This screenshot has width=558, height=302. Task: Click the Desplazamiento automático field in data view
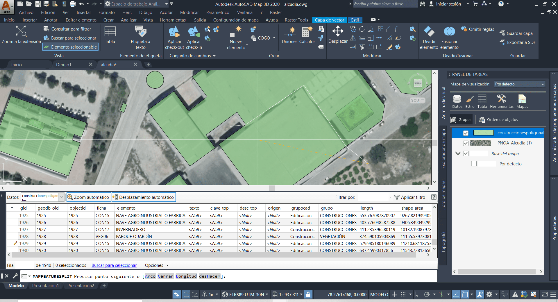pyautogui.click(x=143, y=197)
